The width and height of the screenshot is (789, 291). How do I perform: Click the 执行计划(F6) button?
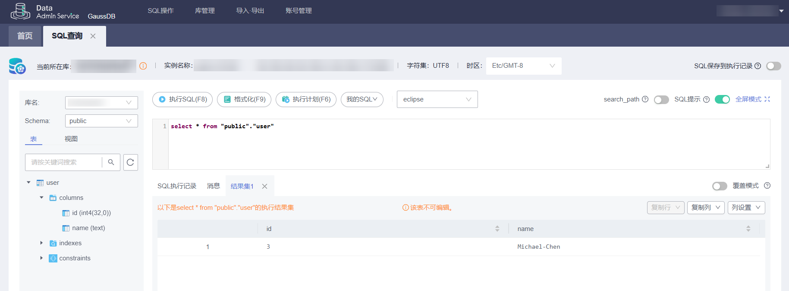click(x=306, y=99)
